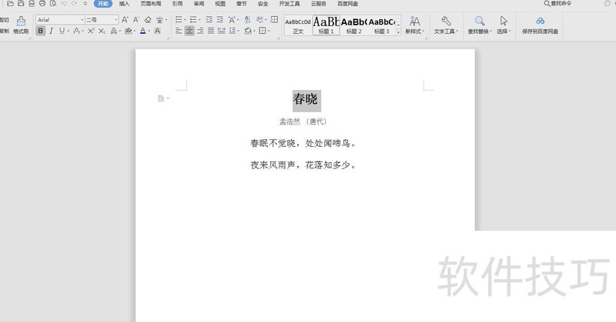The width and height of the screenshot is (616, 322).
Task: Click the Decrease Indent icon
Action: (x=209, y=19)
